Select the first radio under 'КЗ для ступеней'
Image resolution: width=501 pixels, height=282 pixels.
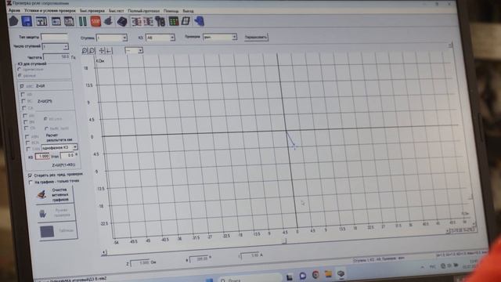(20, 69)
